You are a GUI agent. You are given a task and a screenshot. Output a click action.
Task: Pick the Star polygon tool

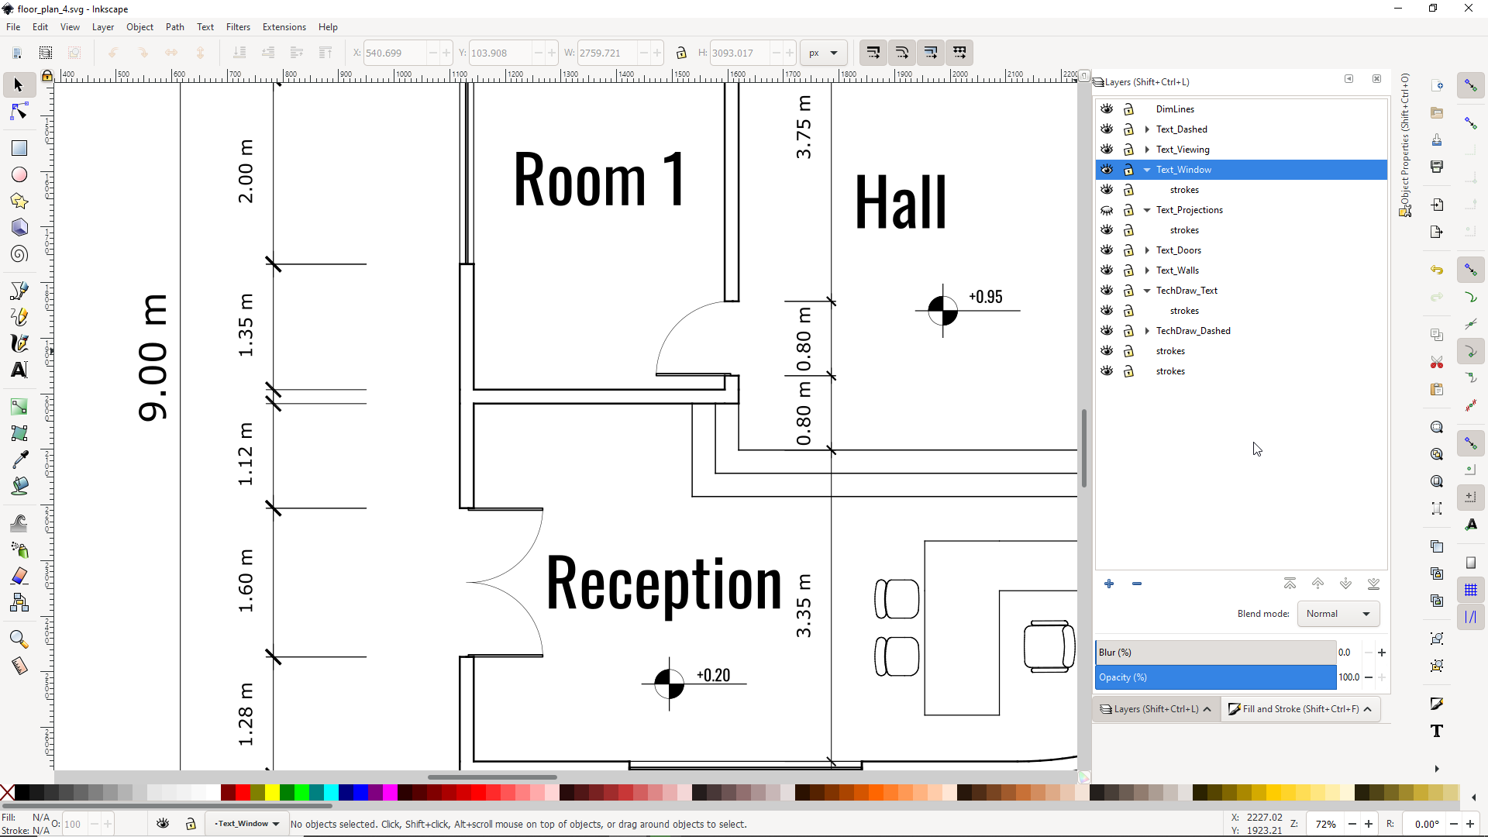(x=19, y=201)
